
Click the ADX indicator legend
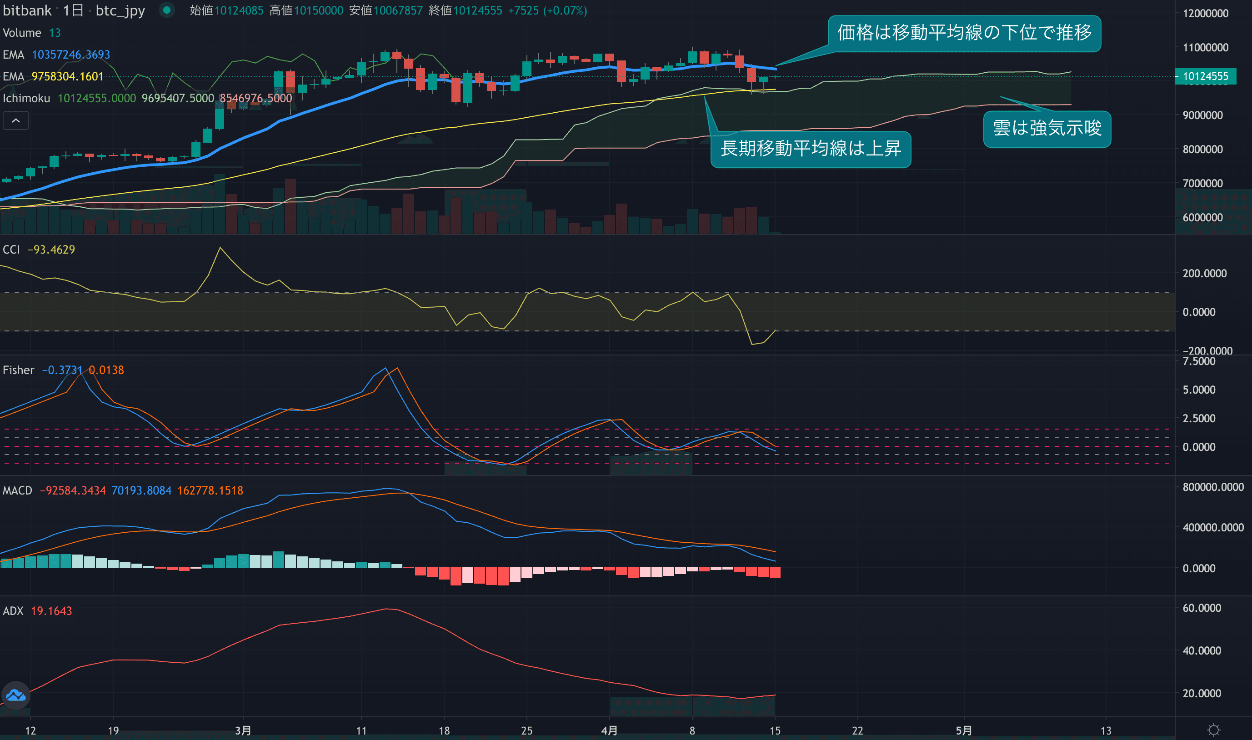coord(13,611)
